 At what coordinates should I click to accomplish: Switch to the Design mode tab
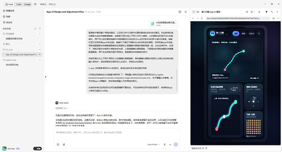[27, 4]
